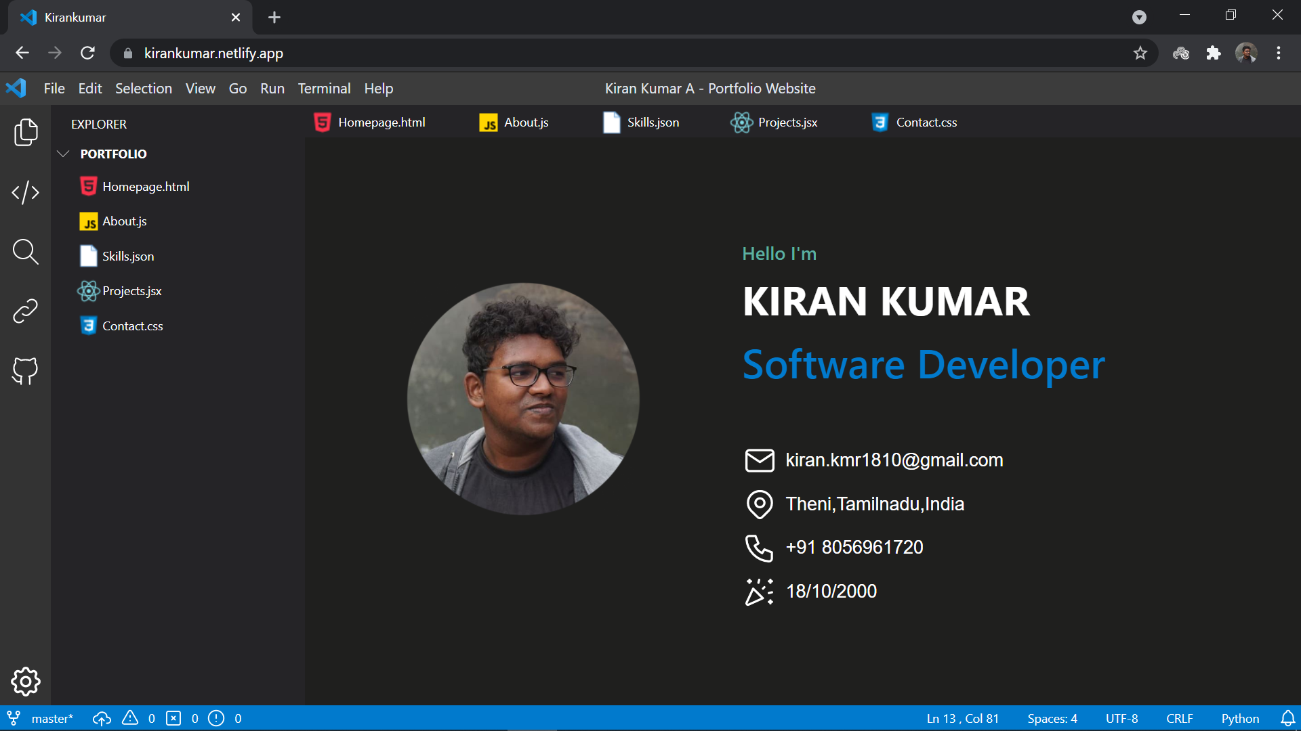
Task: Open the Explorer icon in the activity bar
Action: pos(25,133)
